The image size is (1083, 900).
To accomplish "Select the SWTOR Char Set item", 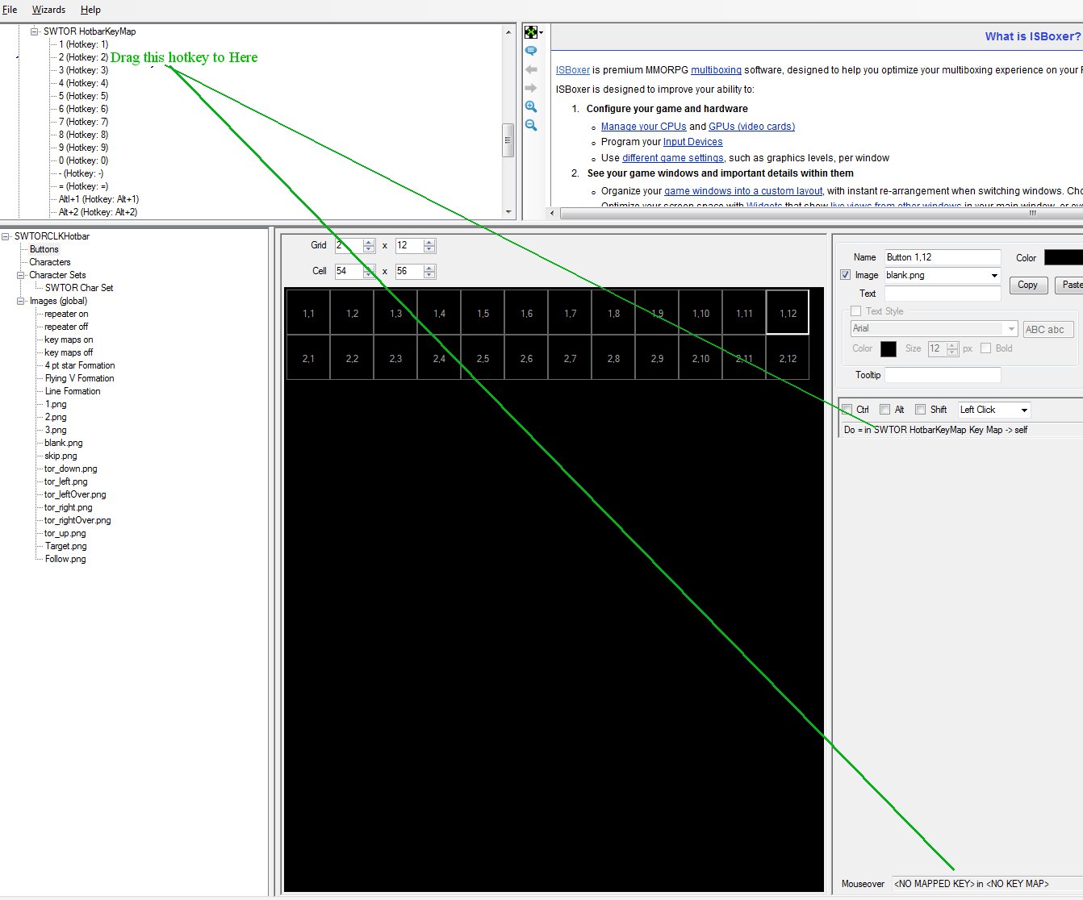I will coord(79,288).
